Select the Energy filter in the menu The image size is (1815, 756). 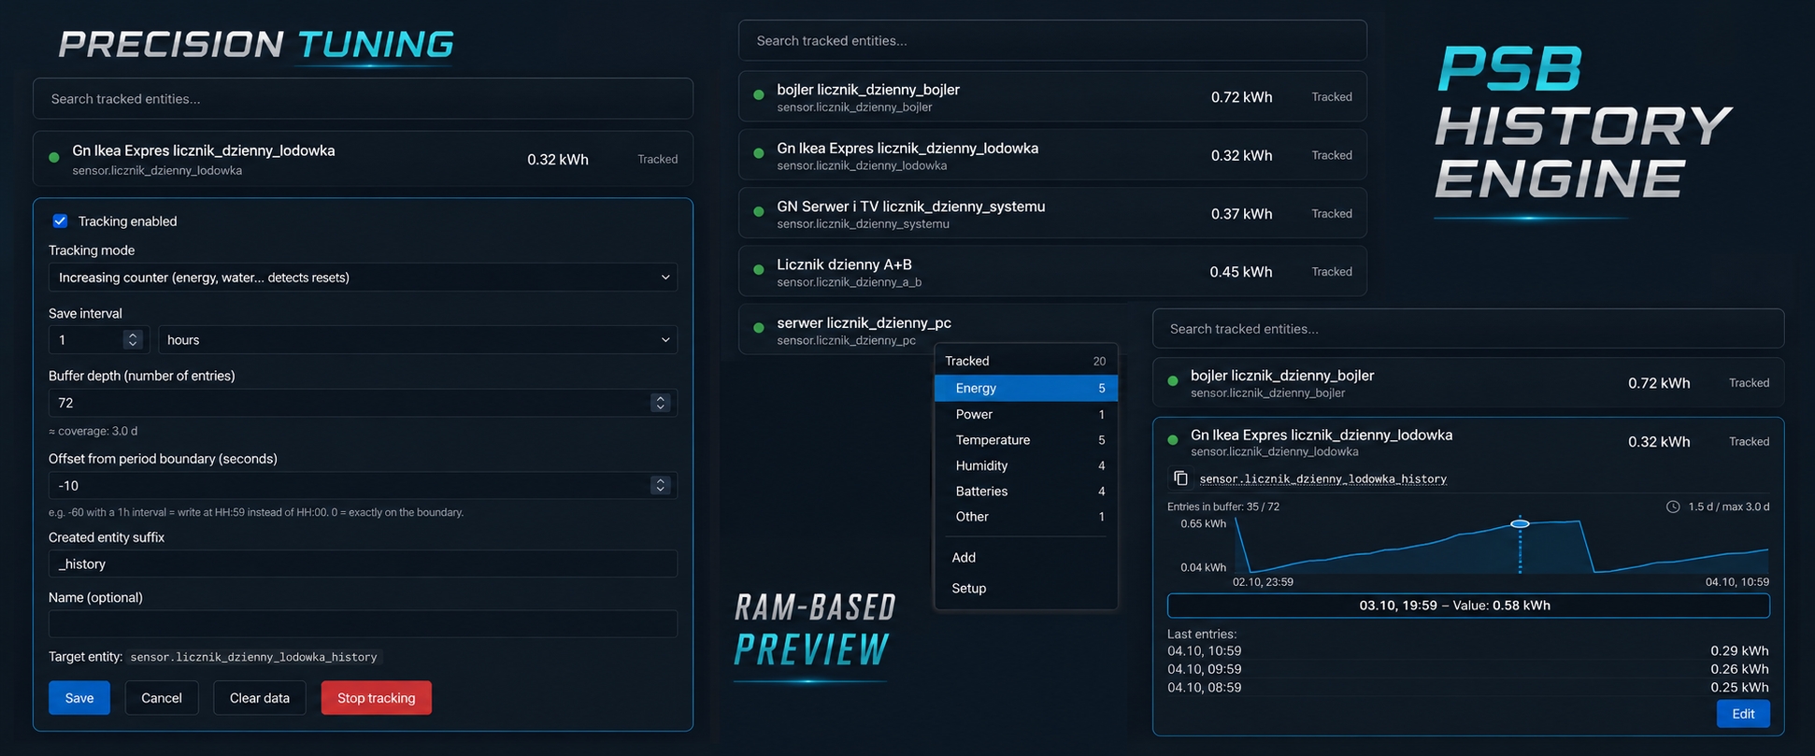click(1026, 388)
